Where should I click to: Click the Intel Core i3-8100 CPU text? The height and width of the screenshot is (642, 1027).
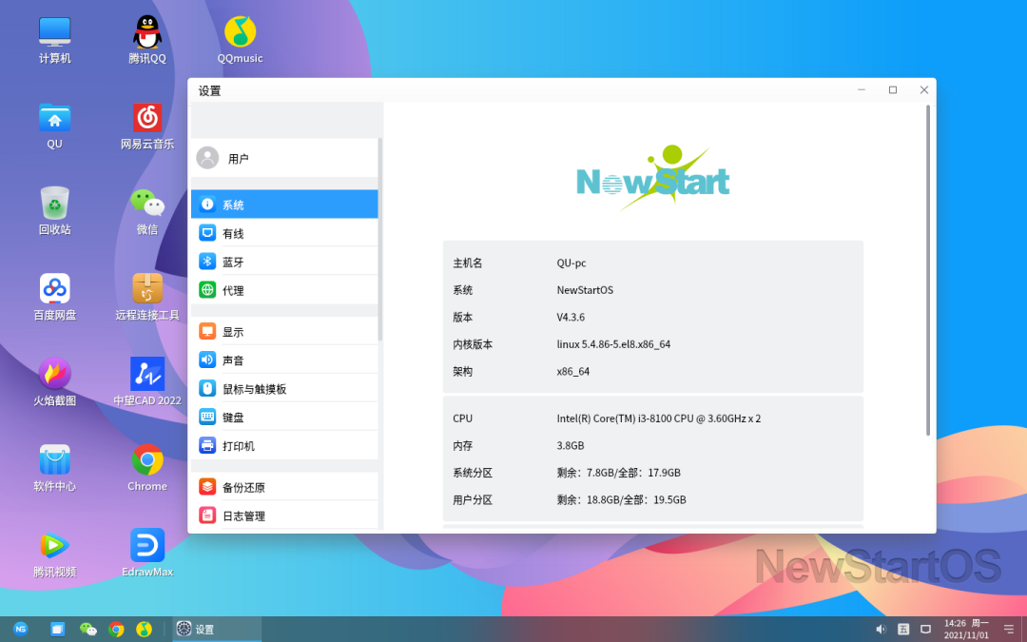659,418
